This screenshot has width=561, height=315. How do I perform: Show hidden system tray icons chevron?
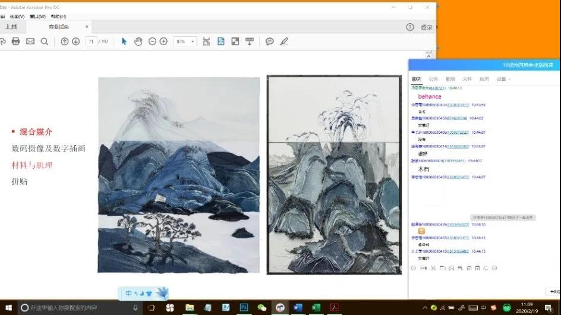pos(425,308)
